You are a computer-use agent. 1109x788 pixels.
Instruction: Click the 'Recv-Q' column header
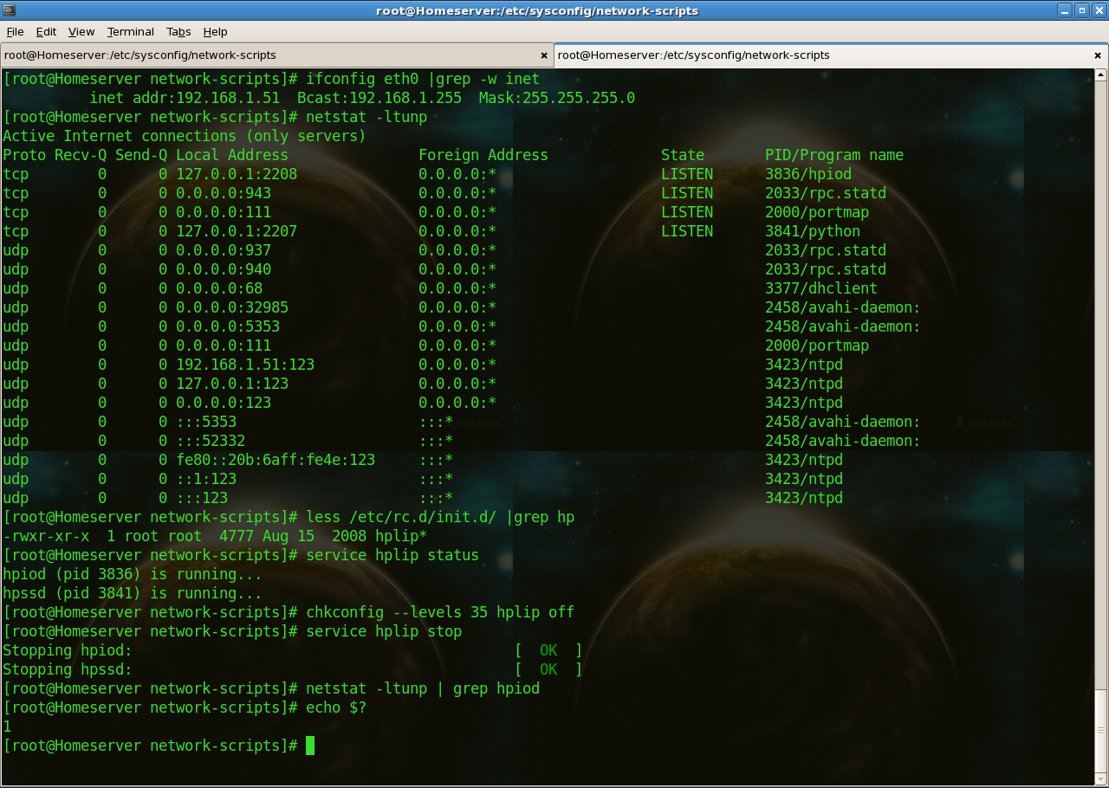[x=81, y=155]
